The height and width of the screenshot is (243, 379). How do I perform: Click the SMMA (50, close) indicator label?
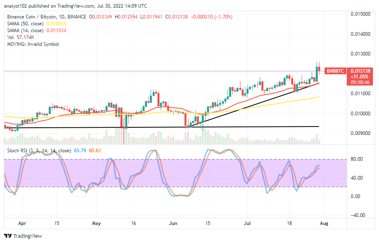pos(25,24)
